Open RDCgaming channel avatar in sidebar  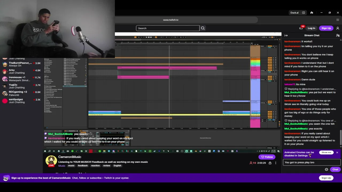(5, 93)
